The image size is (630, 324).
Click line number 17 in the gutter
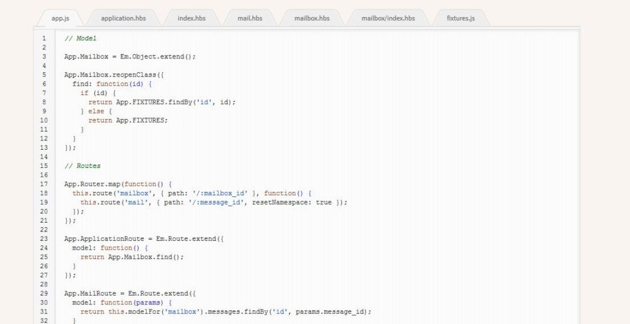(x=44, y=184)
